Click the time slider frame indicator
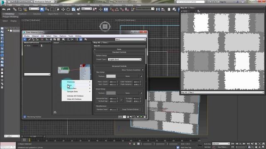266x149 pixels. click(x=33, y=136)
